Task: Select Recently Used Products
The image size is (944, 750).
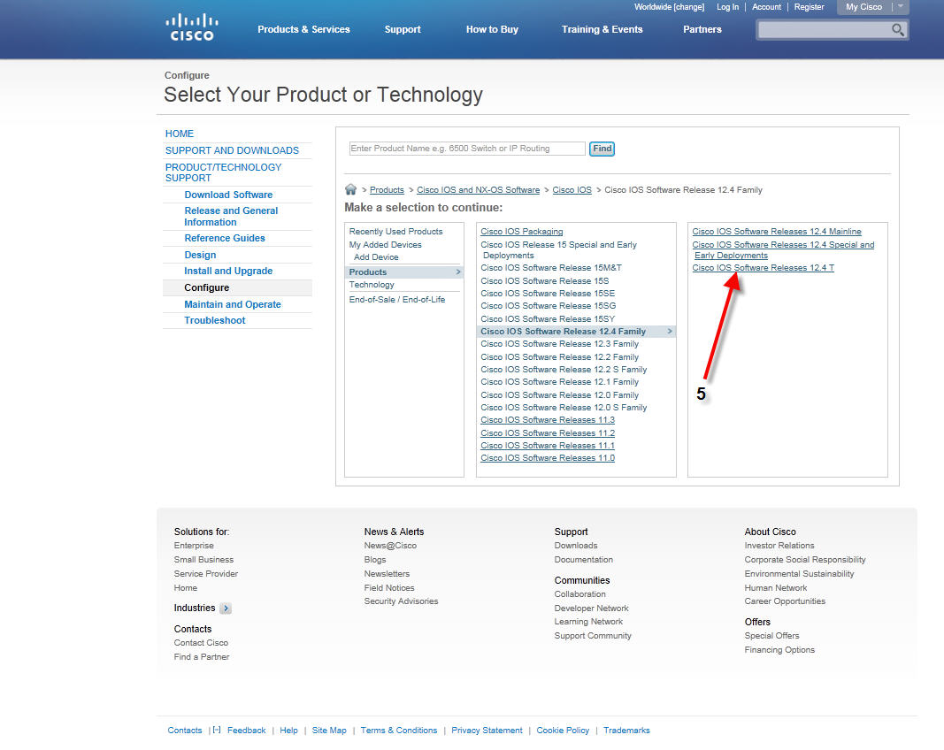Action: pyautogui.click(x=395, y=232)
